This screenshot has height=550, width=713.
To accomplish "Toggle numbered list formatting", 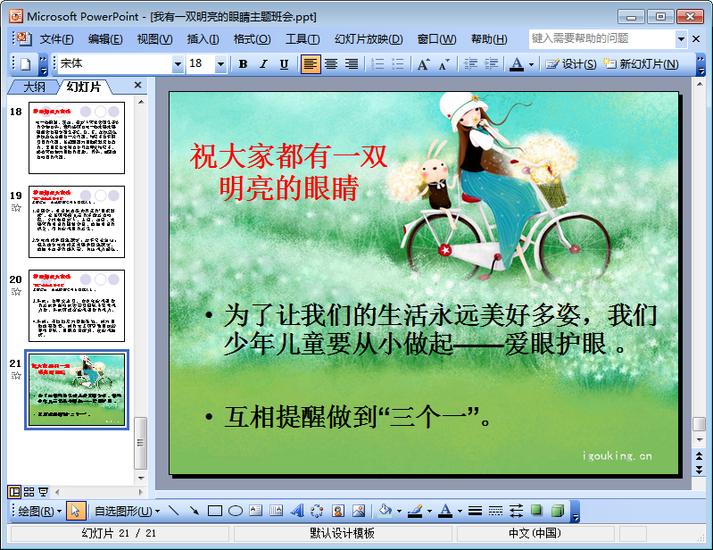I will 377,64.
